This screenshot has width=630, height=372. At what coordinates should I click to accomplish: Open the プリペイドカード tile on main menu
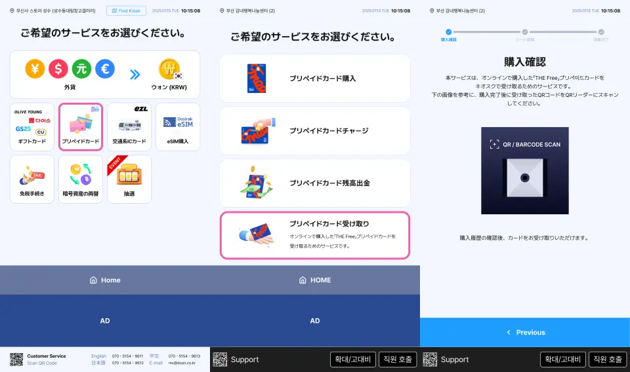pyautogui.click(x=81, y=126)
